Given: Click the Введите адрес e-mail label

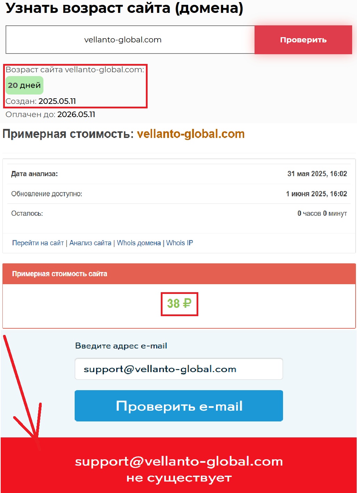Looking at the screenshot, I should pos(121,346).
